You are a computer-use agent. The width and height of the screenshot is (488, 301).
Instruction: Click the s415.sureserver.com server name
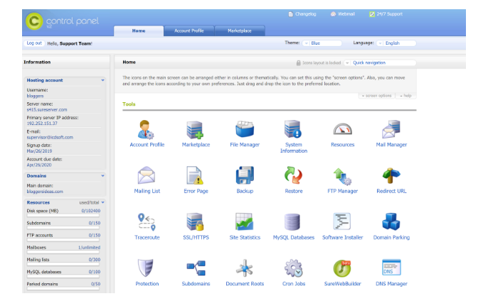pos(47,109)
